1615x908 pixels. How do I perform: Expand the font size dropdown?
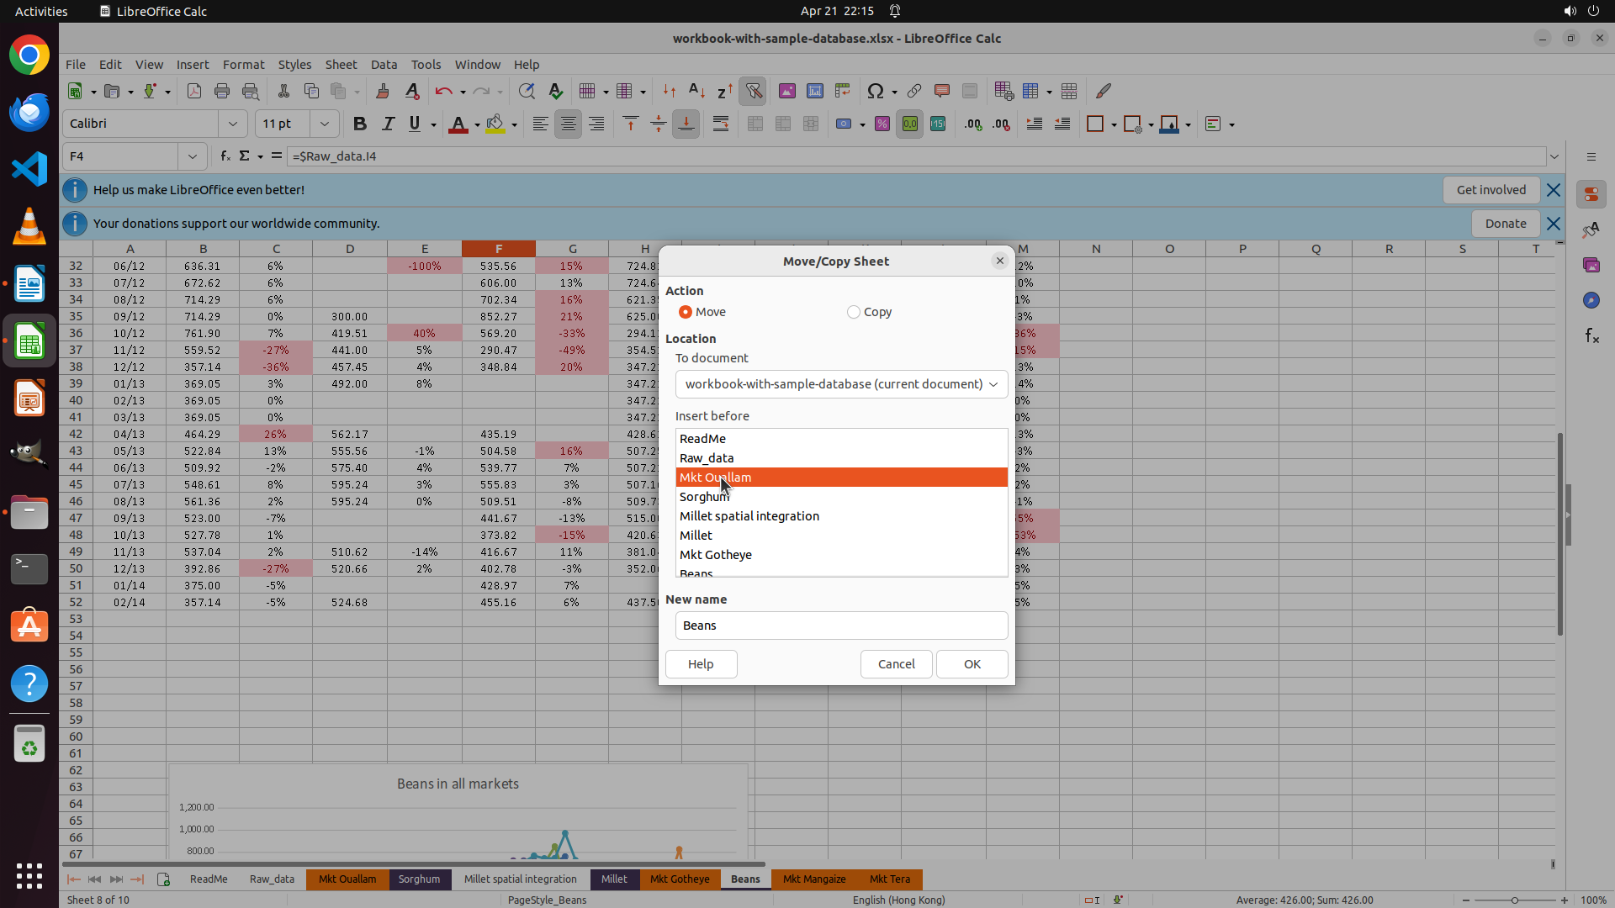[x=324, y=124]
